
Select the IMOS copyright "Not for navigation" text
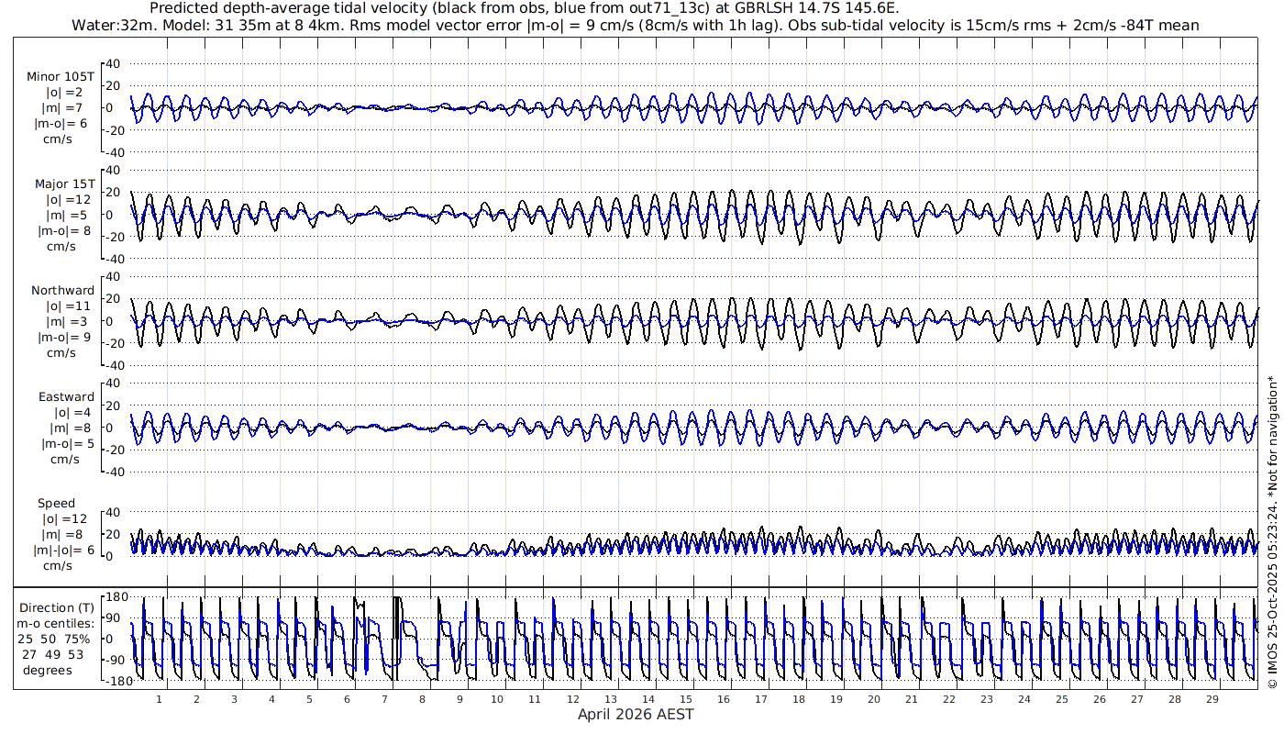(1271, 532)
